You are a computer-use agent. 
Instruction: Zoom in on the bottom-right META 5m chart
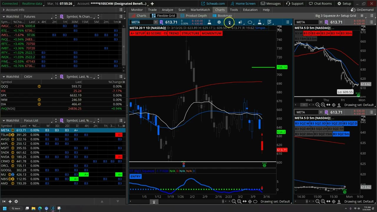point(323,201)
